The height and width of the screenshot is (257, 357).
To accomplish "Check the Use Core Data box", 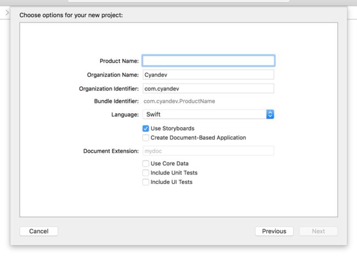I will [x=146, y=164].
